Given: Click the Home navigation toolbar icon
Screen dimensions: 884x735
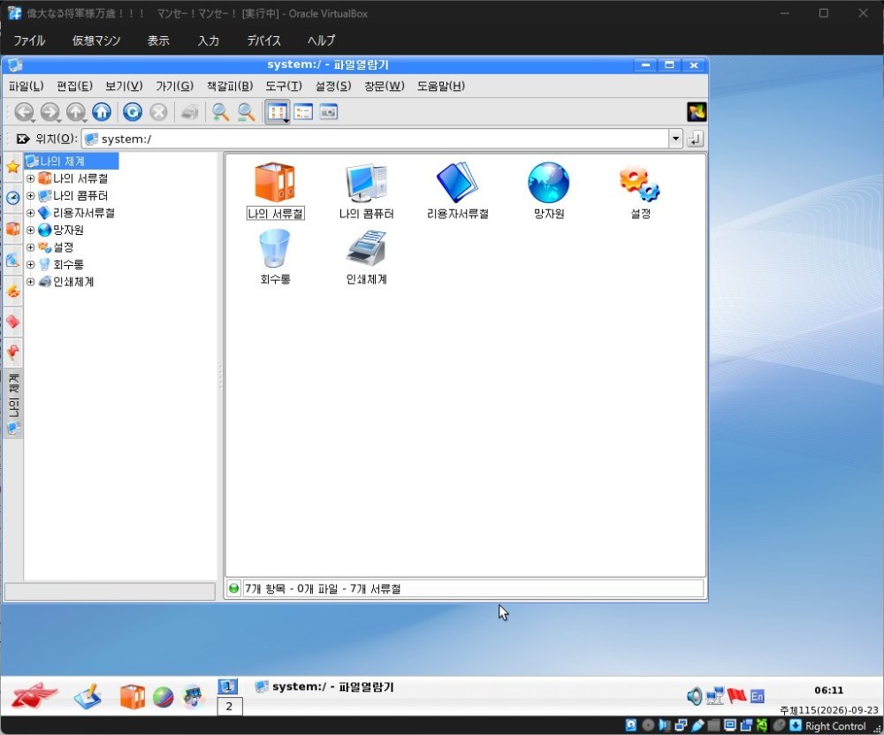Looking at the screenshot, I should [102, 112].
